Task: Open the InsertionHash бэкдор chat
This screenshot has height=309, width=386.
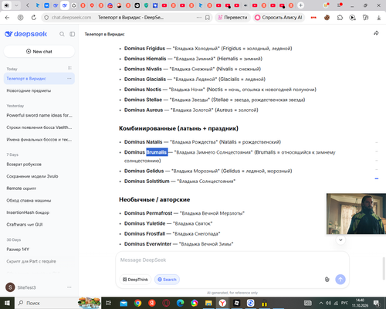Action: tap(39, 212)
